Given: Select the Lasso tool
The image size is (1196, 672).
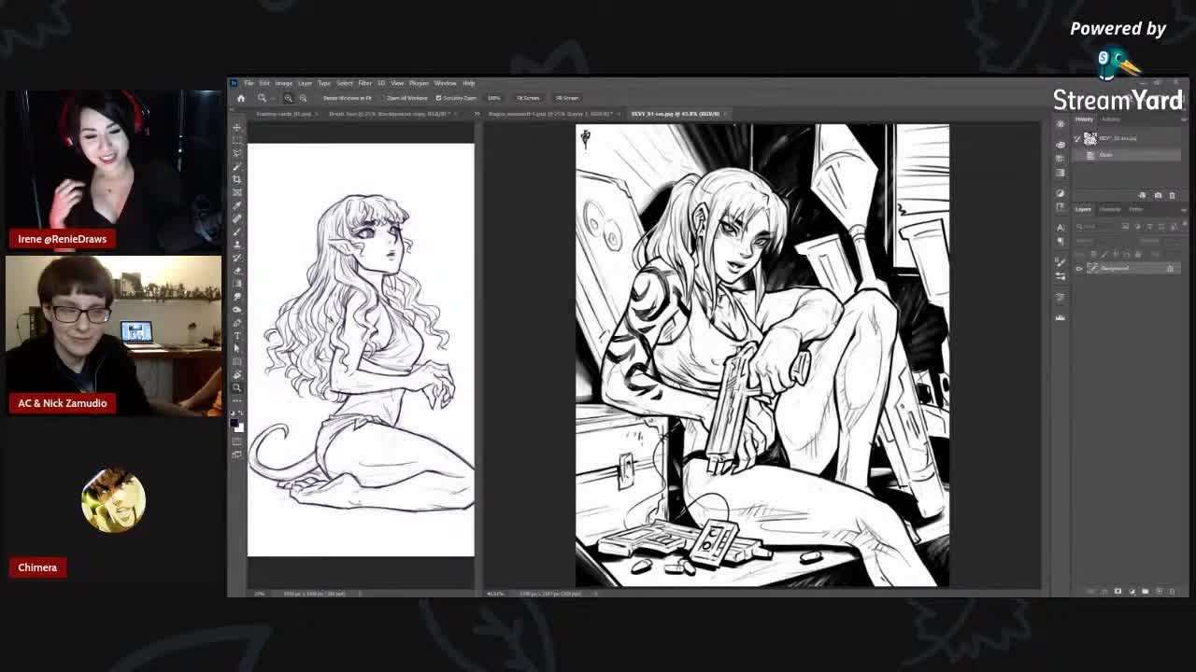Looking at the screenshot, I should click(x=237, y=152).
